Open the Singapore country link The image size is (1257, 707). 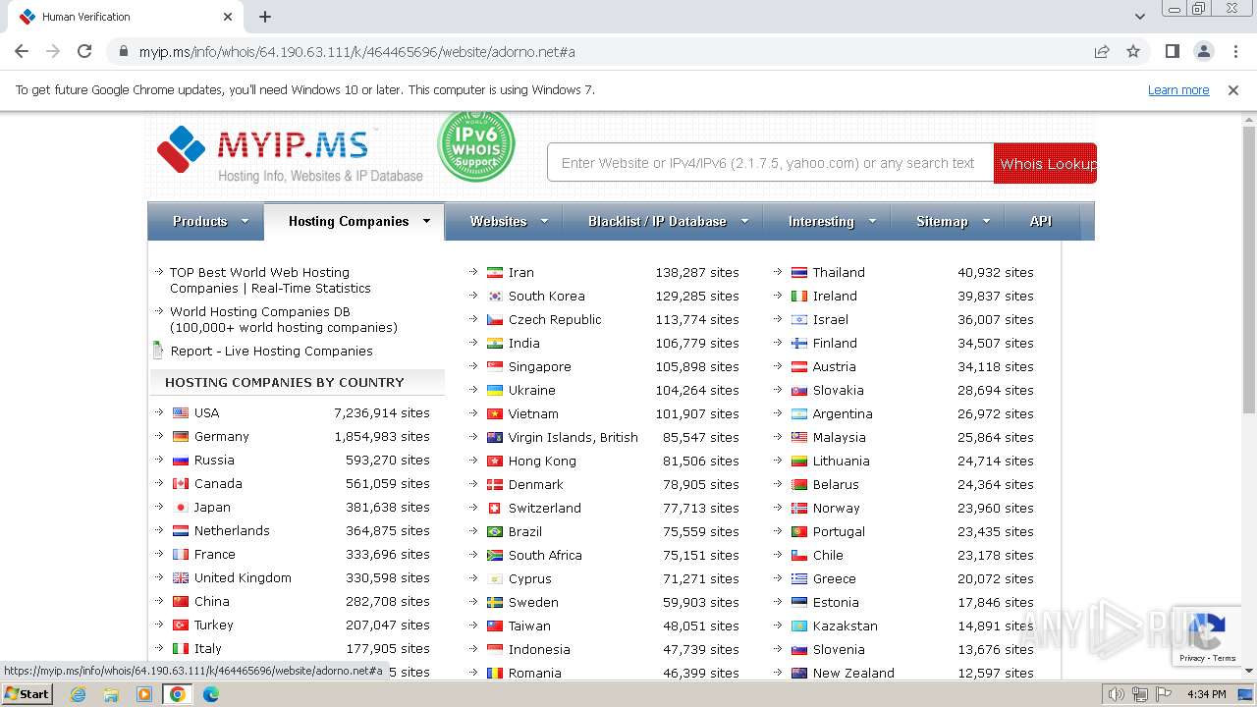click(x=539, y=367)
